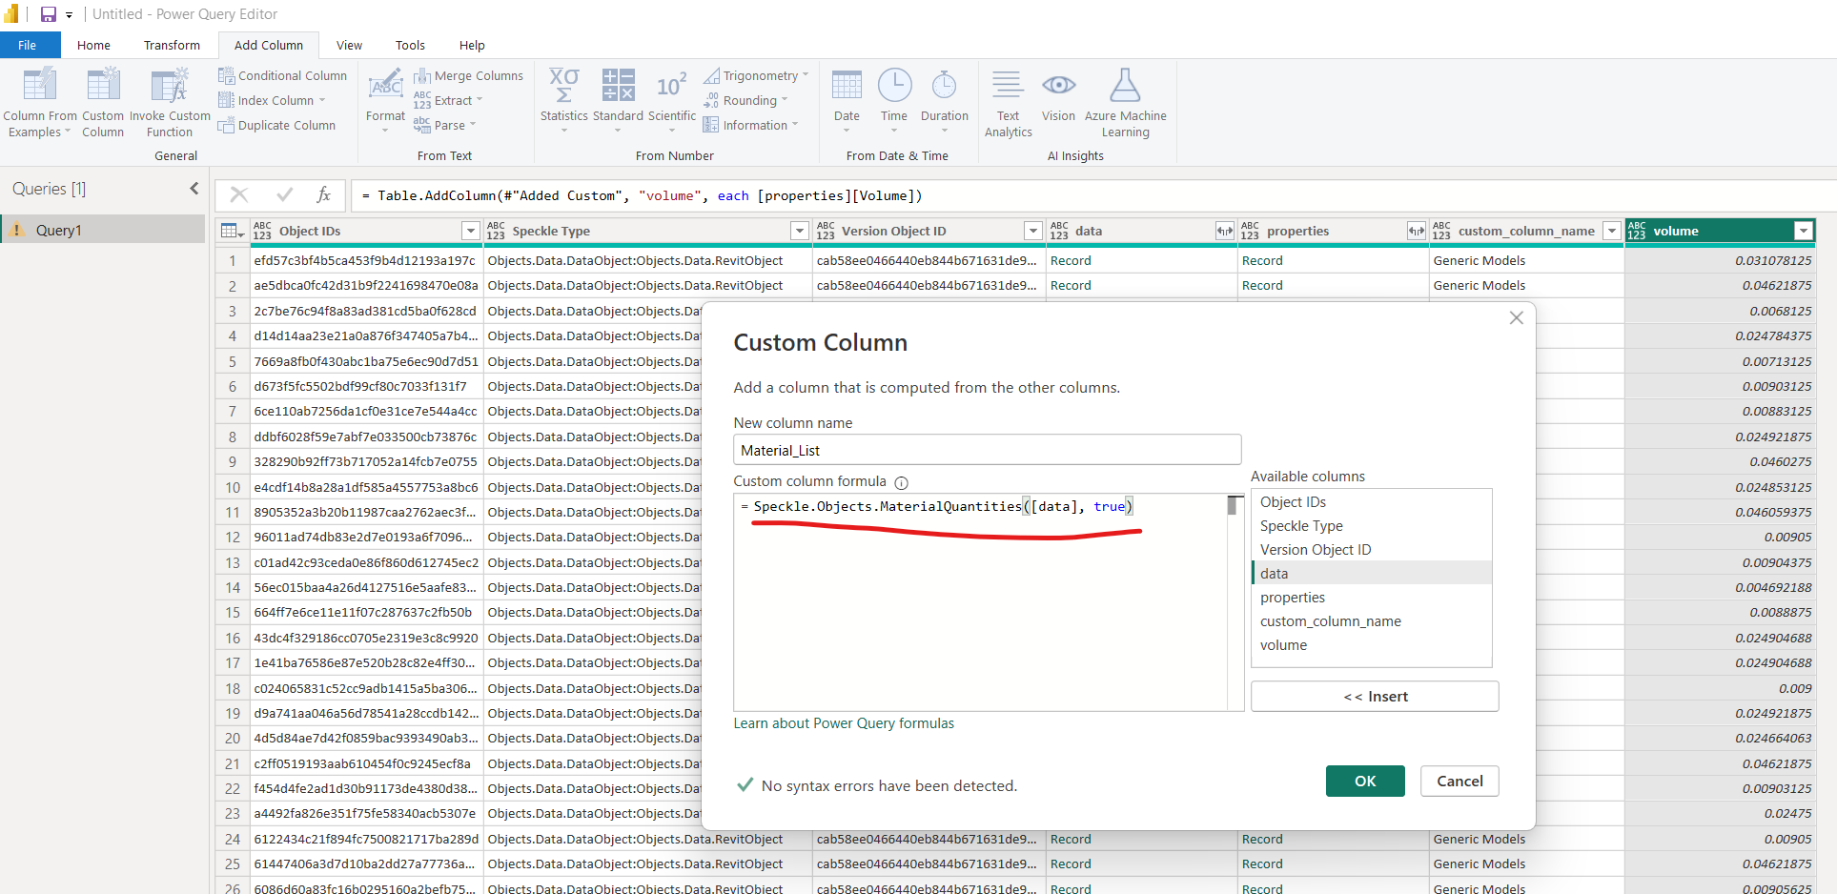Open Parse options
Screen dimensions: 1837x894
pos(444,125)
